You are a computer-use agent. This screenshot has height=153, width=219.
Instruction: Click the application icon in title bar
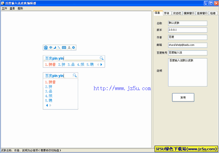click(x=3, y=3)
